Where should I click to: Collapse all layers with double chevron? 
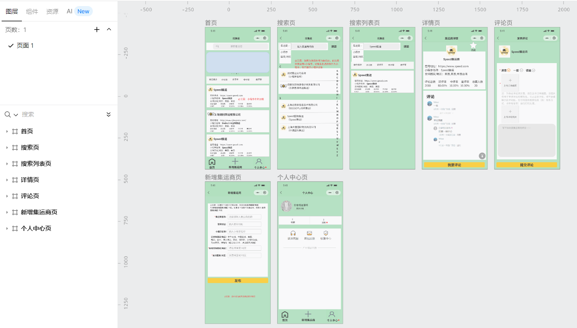109,114
